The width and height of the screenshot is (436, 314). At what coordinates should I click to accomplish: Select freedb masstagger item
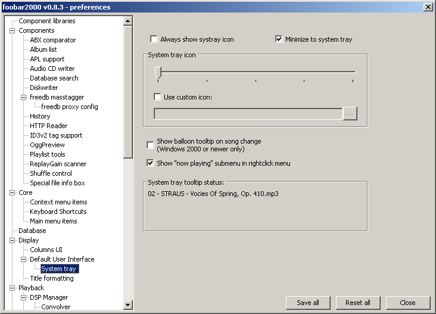(57, 97)
